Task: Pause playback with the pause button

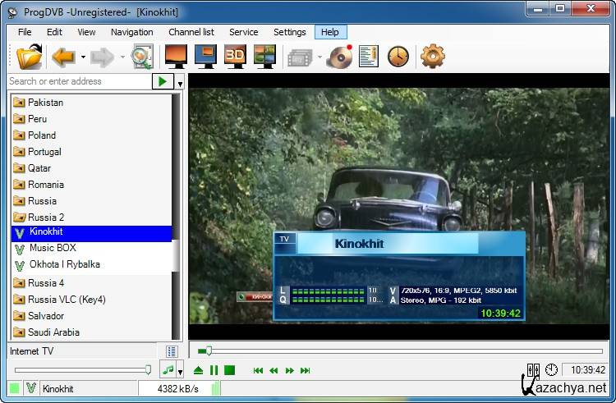Action: pyautogui.click(x=214, y=370)
